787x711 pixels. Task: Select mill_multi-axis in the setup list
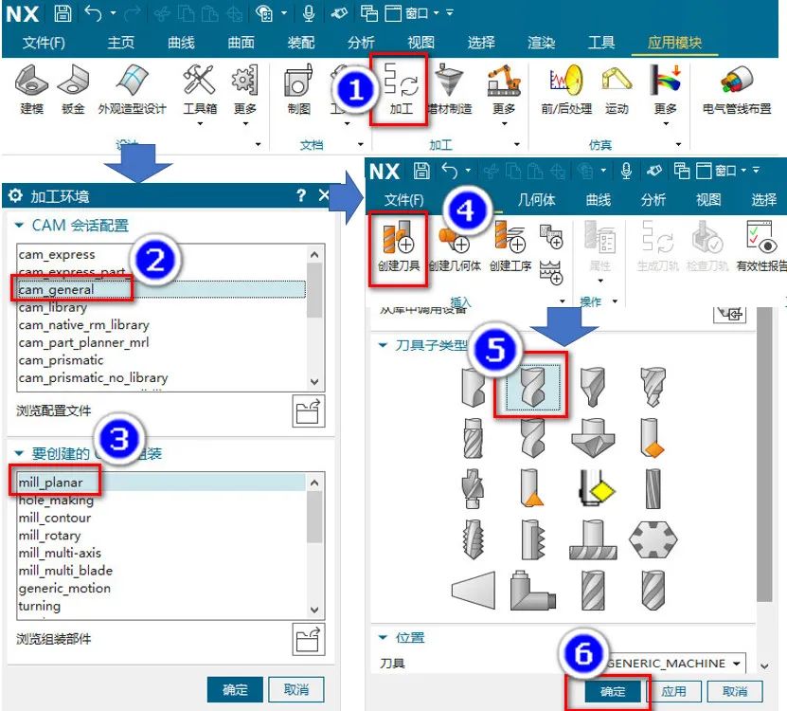(x=161, y=553)
